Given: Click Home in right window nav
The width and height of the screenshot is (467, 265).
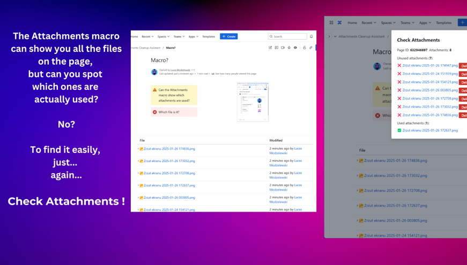Looking at the screenshot, I should [x=352, y=22].
